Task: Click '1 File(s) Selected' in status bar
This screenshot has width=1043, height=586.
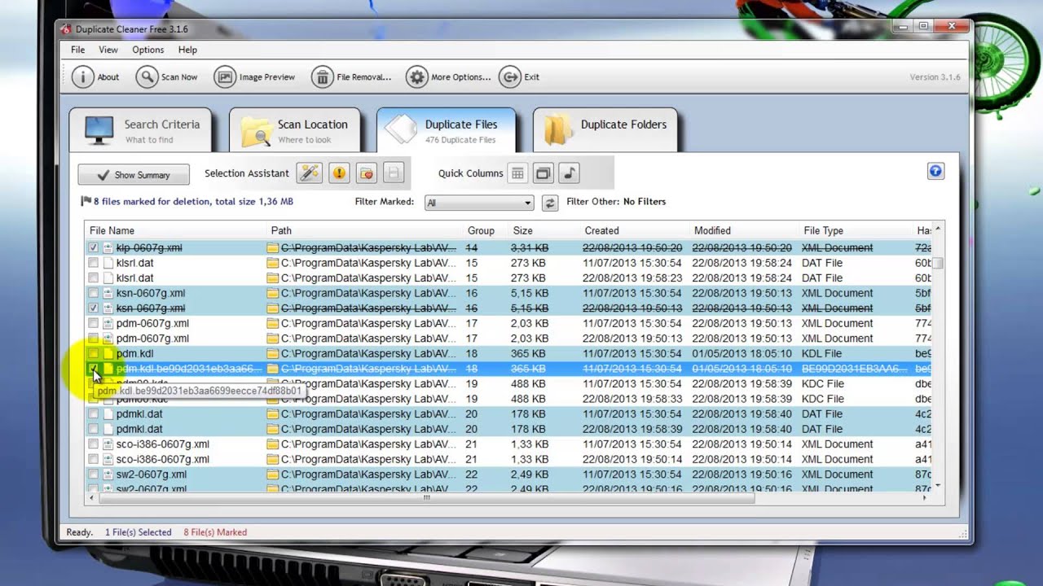Action: pos(139,532)
